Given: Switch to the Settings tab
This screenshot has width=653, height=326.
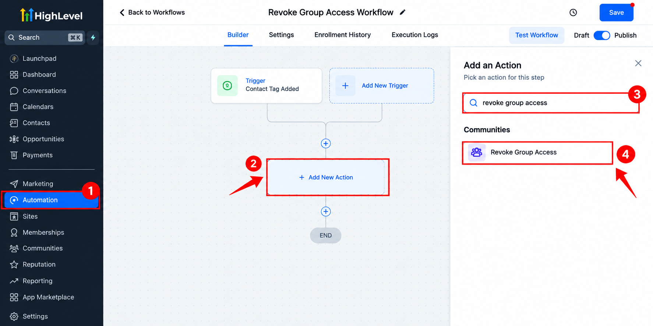Looking at the screenshot, I should pos(281,35).
